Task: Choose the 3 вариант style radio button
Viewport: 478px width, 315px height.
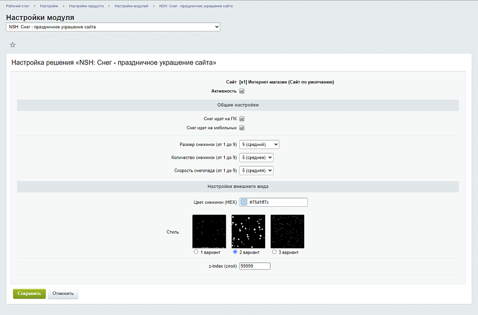Action: point(274,252)
